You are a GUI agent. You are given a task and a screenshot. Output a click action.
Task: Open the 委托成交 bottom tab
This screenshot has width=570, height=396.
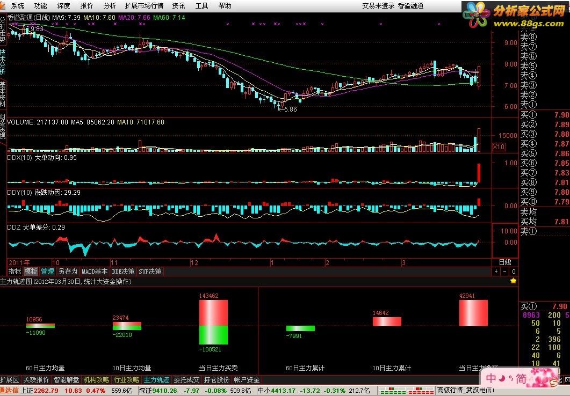pyautogui.click(x=186, y=380)
